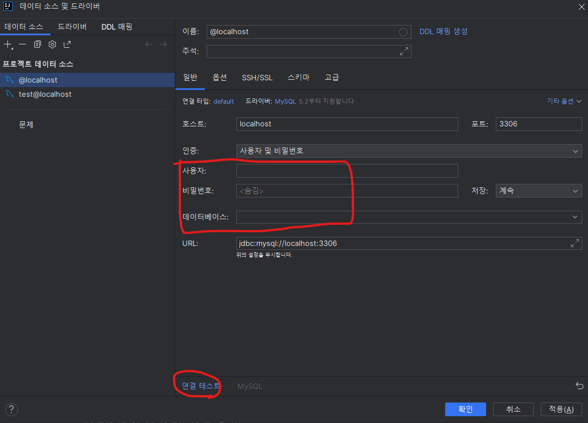This screenshot has height=423, width=588.
Task: Click the 적용(A) button
Action: click(561, 409)
